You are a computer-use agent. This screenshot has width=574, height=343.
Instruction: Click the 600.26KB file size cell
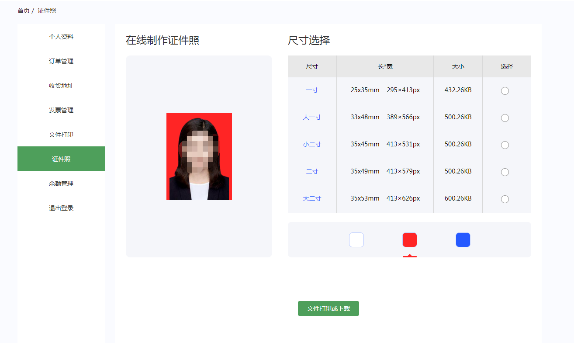(458, 198)
